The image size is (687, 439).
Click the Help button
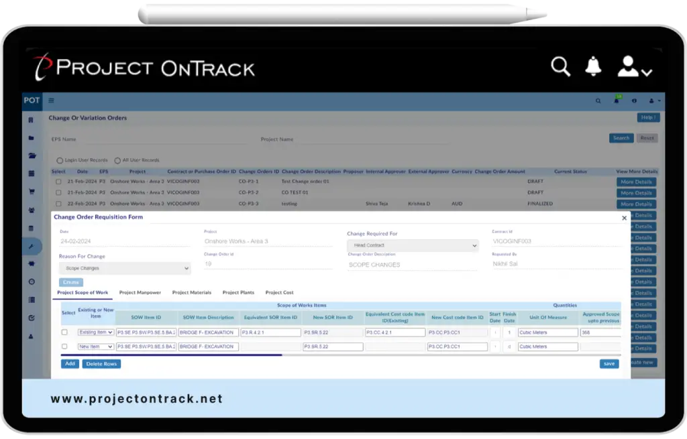[x=649, y=118]
